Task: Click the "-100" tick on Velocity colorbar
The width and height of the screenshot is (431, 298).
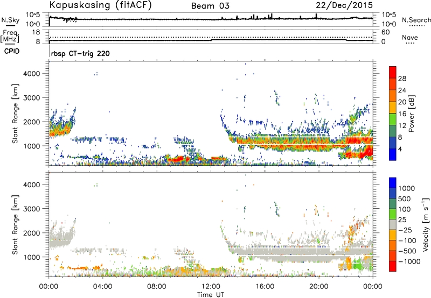Action: (407, 240)
